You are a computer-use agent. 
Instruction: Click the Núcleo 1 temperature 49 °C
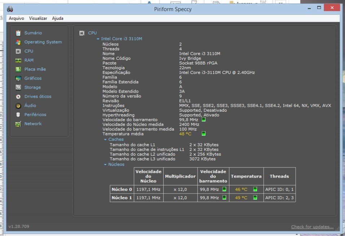(x=241, y=198)
